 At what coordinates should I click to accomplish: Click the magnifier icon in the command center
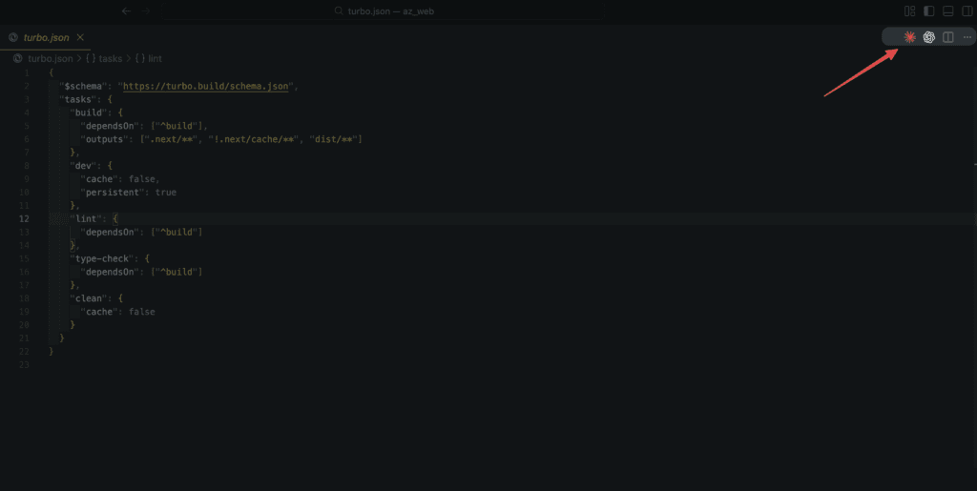(339, 10)
